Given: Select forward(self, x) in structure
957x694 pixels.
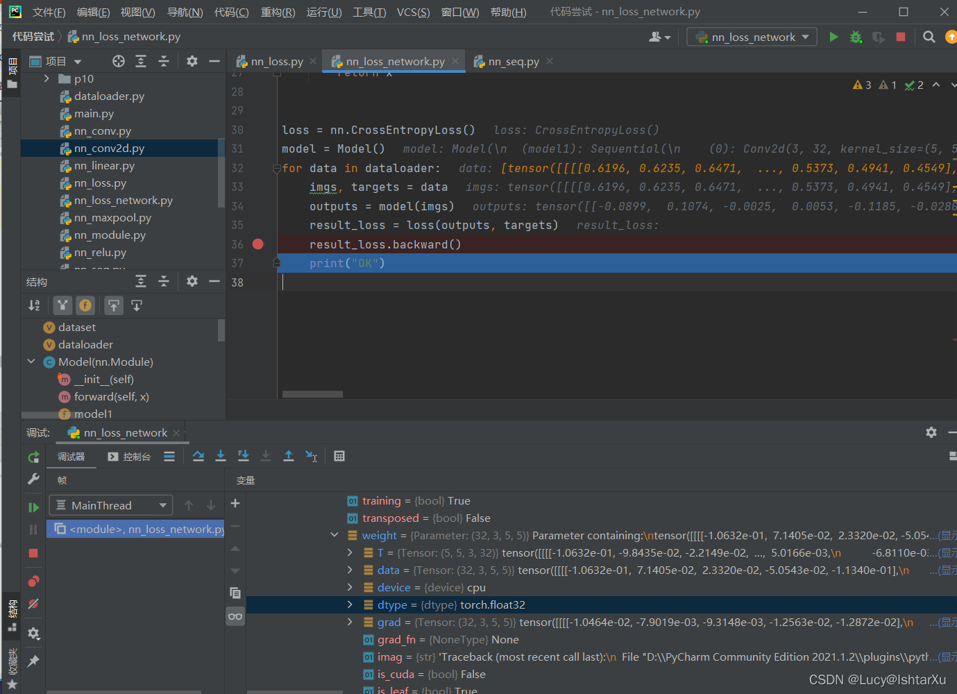Looking at the screenshot, I should [x=111, y=396].
